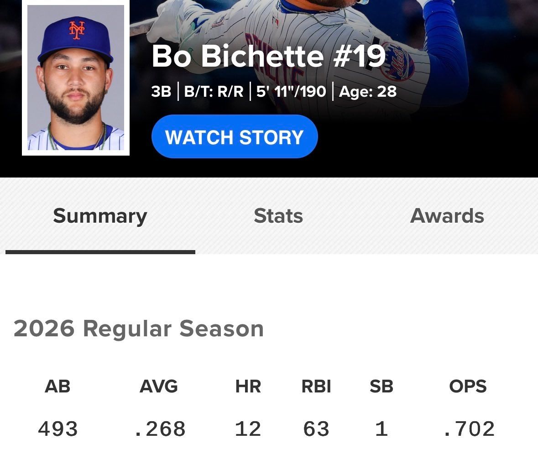Image resolution: width=538 pixels, height=465 pixels.
Task: Open the Awards tab
Action: click(x=447, y=216)
